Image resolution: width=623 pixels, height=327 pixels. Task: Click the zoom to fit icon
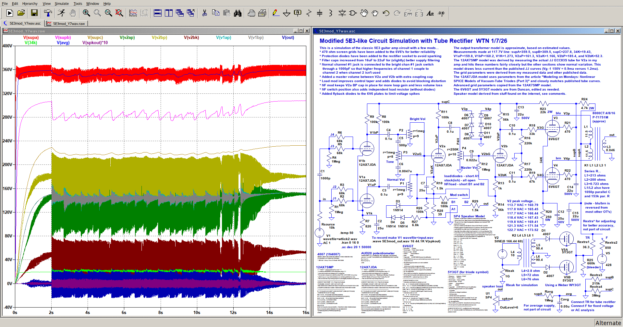tap(119, 13)
